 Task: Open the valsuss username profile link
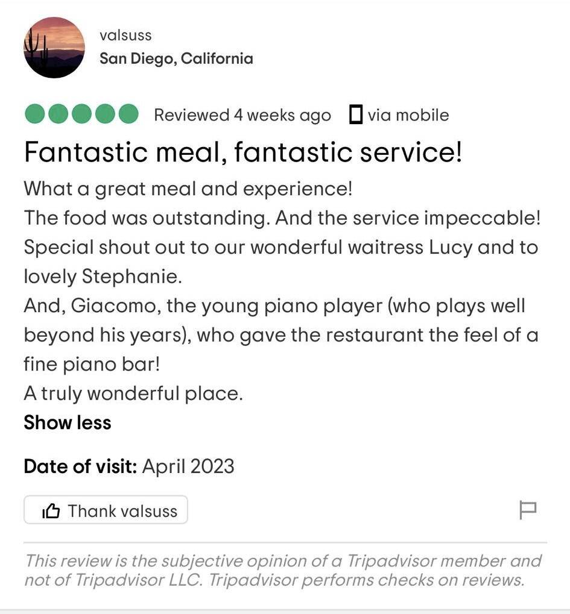125,36
